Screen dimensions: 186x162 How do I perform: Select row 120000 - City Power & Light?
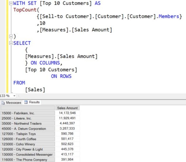28,149
